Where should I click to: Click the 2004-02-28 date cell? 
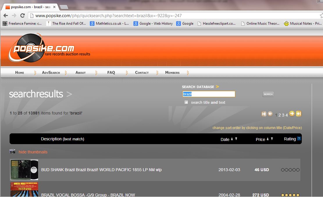[229, 195]
